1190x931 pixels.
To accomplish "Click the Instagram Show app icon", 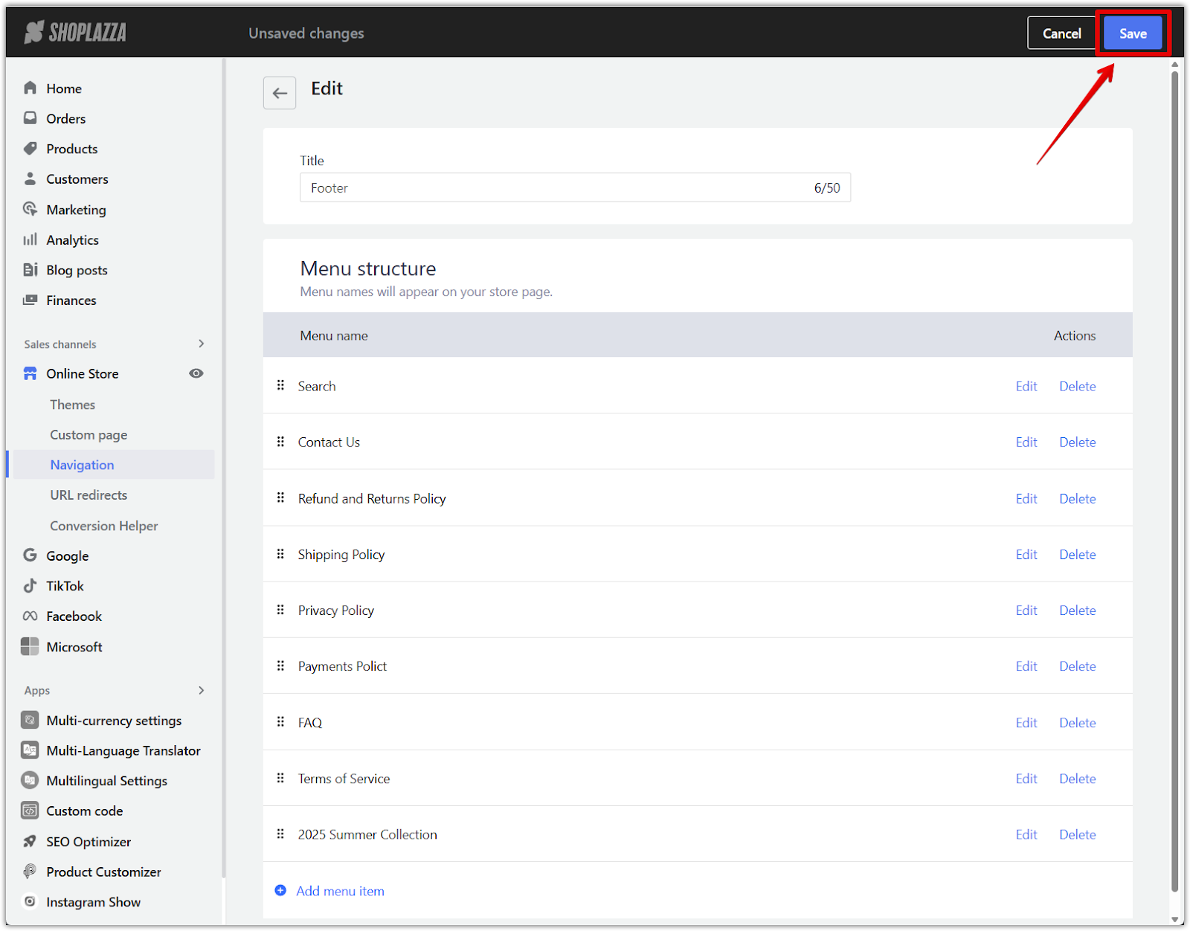I will pyautogui.click(x=30, y=901).
